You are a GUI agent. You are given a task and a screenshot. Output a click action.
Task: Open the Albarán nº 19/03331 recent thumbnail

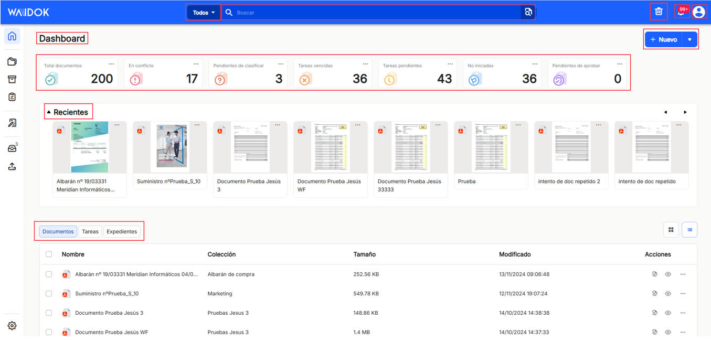(x=90, y=147)
